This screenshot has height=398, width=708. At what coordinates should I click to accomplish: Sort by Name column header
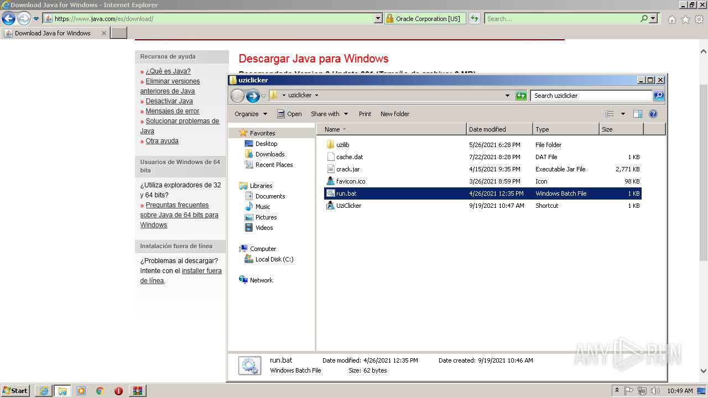click(393, 129)
